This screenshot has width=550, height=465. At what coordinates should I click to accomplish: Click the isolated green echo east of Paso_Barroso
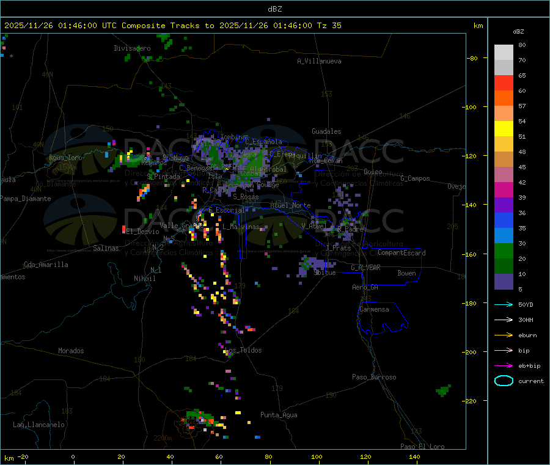[x=444, y=390]
